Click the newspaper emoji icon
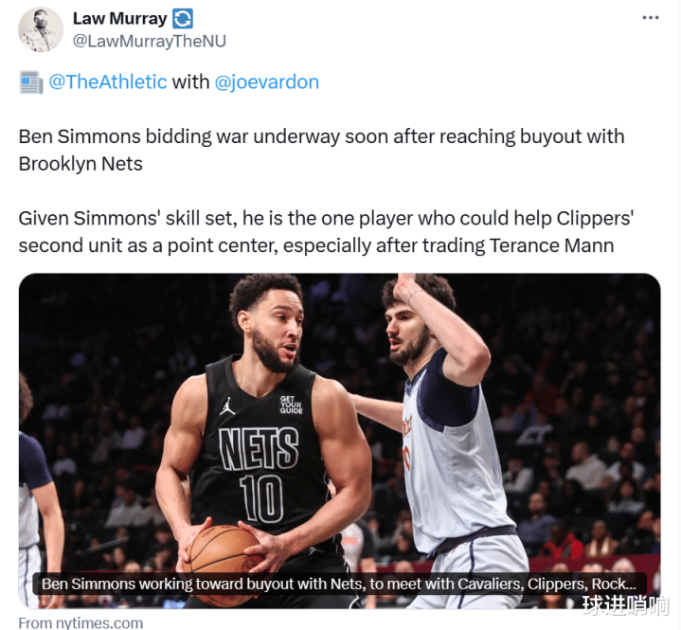Viewport: 681px width, 630px height. [31, 82]
